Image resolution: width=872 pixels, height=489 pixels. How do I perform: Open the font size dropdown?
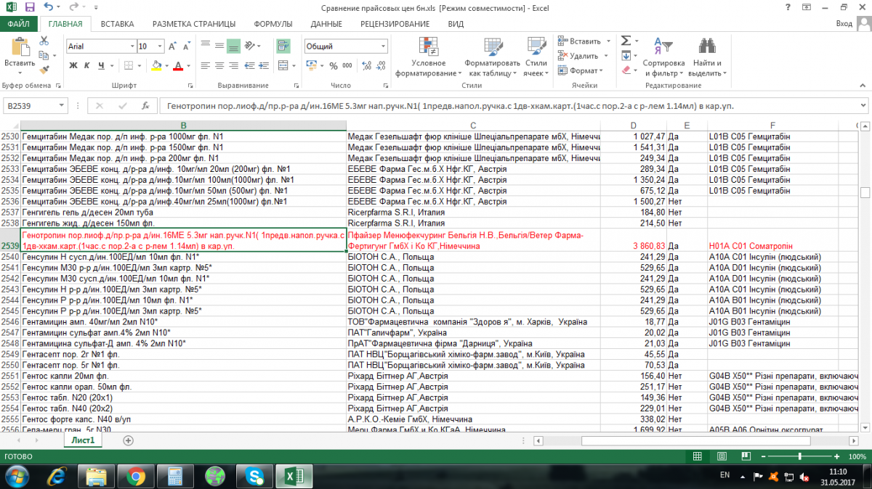pos(161,46)
